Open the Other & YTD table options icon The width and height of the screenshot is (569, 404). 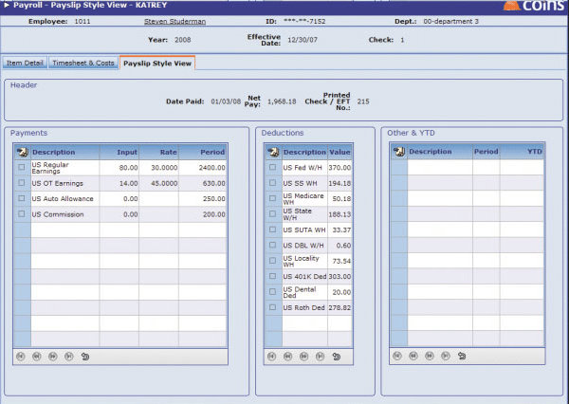399,152
